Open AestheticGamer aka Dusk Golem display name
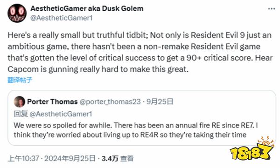 (87, 8)
